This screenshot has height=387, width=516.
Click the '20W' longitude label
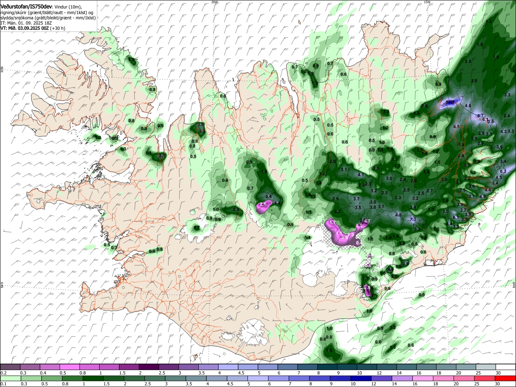click(214, 2)
